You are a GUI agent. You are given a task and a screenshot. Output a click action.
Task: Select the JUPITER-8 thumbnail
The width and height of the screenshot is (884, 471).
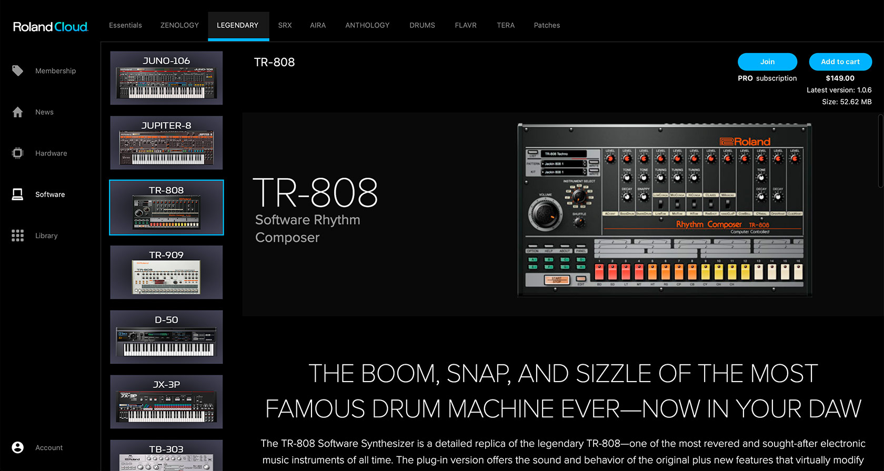click(166, 142)
